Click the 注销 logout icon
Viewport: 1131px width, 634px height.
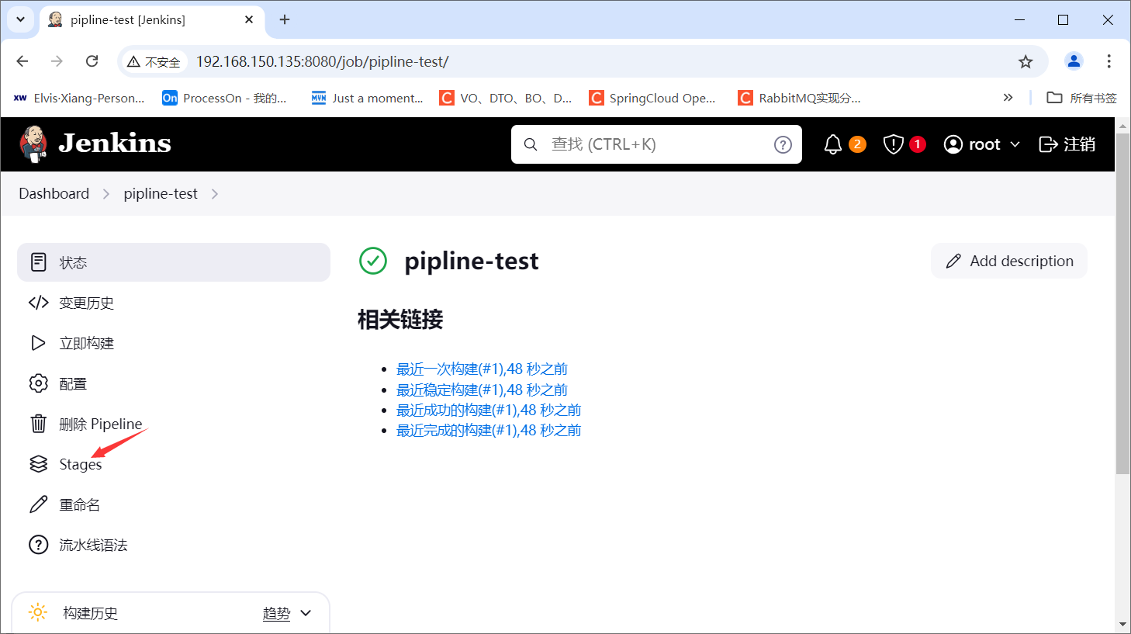tap(1048, 144)
